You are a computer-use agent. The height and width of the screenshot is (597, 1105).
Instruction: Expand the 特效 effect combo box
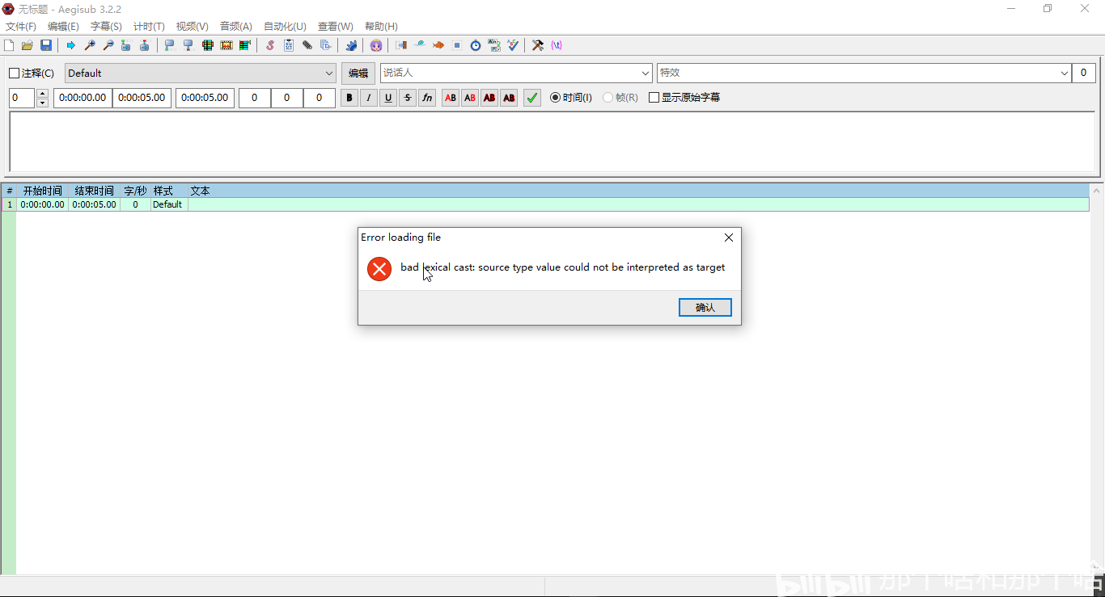pyautogui.click(x=1065, y=74)
